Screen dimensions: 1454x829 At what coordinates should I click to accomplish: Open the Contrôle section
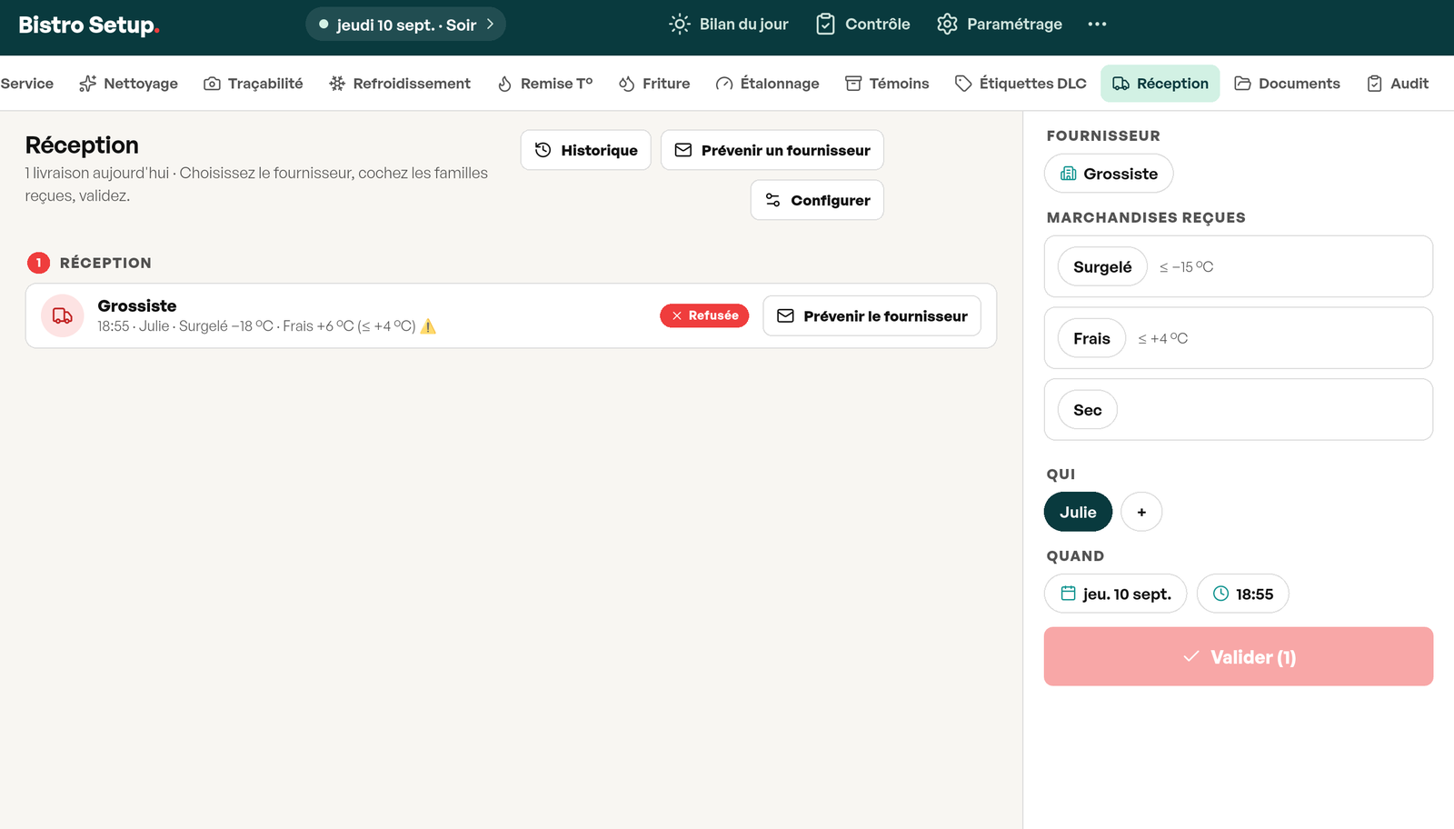point(862,25)
